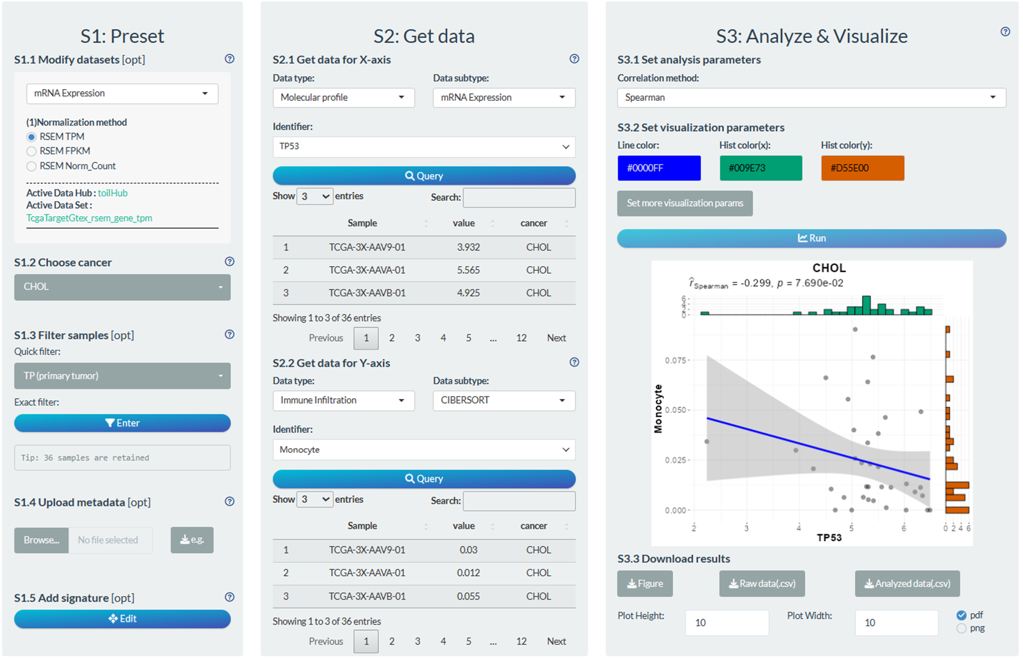The image size is (1023, 659).
Task: Click the Plot Height input field
Action: (727, 623)
